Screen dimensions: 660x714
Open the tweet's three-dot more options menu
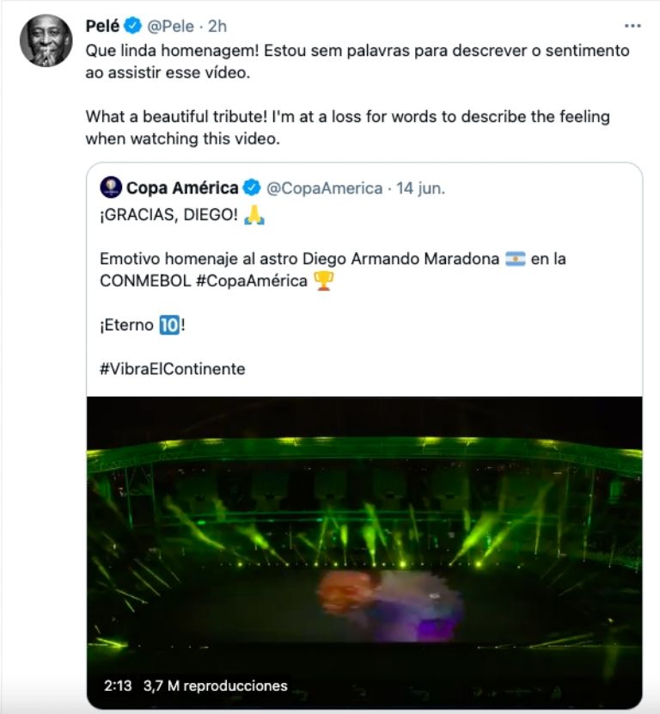(x=632, y=27)
